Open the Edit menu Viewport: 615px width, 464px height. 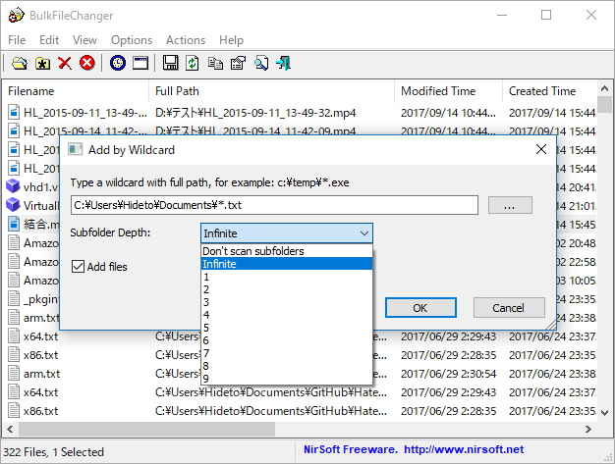click(x=49, y=40)
